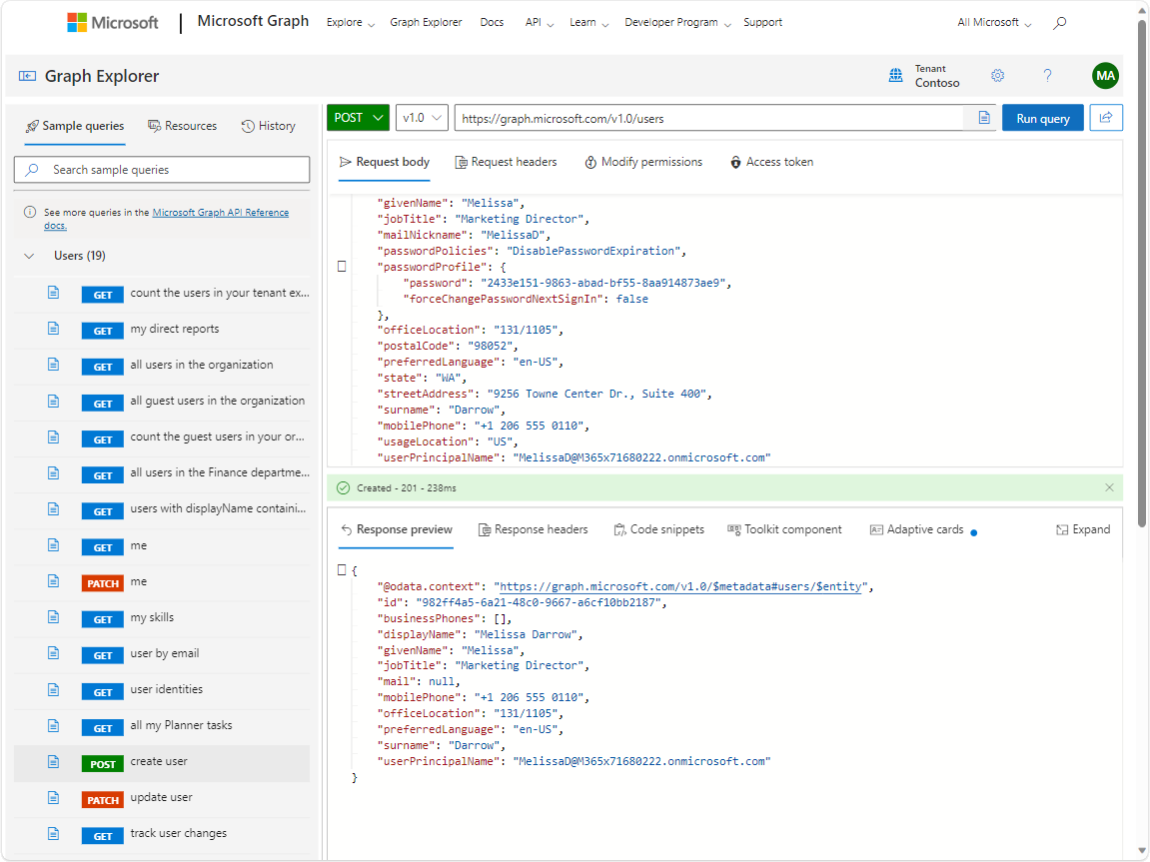Screen dimensions: 1150x862
Task: Click doc icon beside update user
Action: 54,797
